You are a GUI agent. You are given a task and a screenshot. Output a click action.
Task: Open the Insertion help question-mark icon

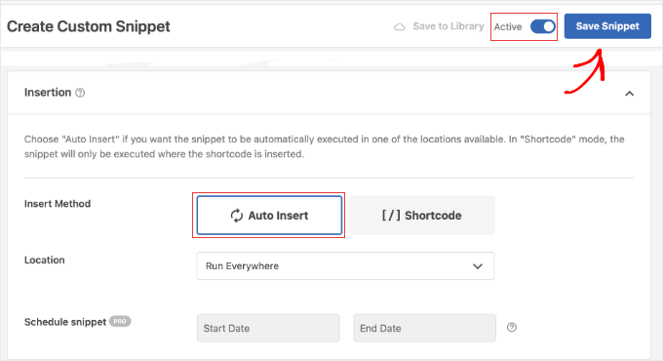click(x=80, y=93)
